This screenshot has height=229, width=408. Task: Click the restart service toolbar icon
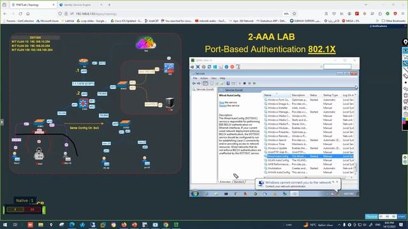click(254, 83)
